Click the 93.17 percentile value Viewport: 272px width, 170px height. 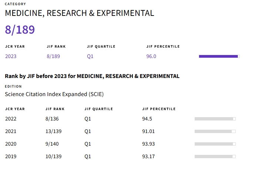click(x=148, y=156)
